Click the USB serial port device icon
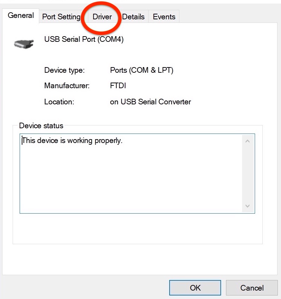 click(24, 44)
